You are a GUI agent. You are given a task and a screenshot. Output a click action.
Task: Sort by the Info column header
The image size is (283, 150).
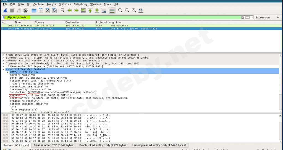tap(199, 23)
